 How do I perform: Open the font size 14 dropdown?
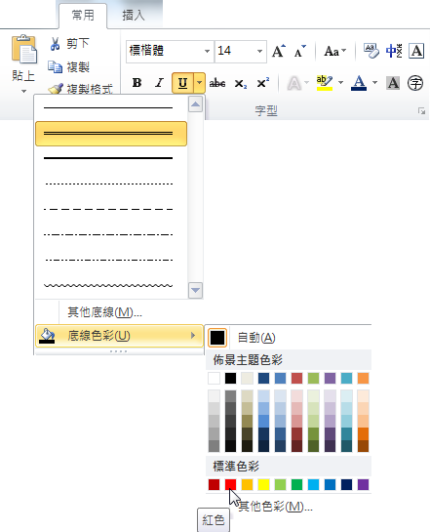(260, 52)
